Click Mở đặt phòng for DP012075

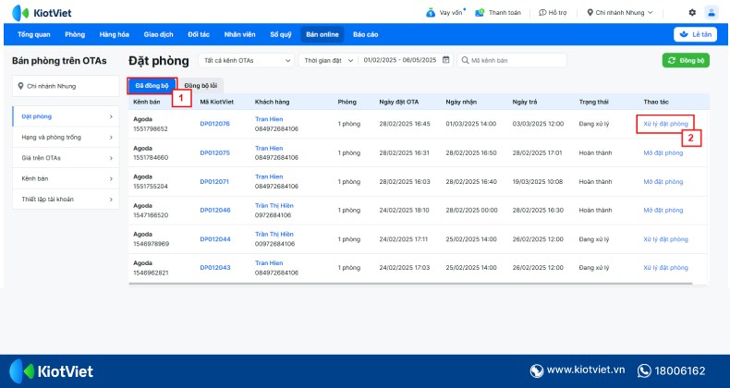click(x=663, y=153)
